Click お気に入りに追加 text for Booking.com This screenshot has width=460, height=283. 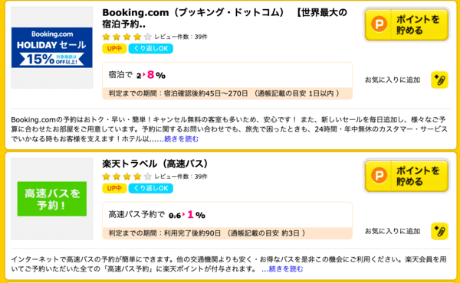click(x=393, y=80)
